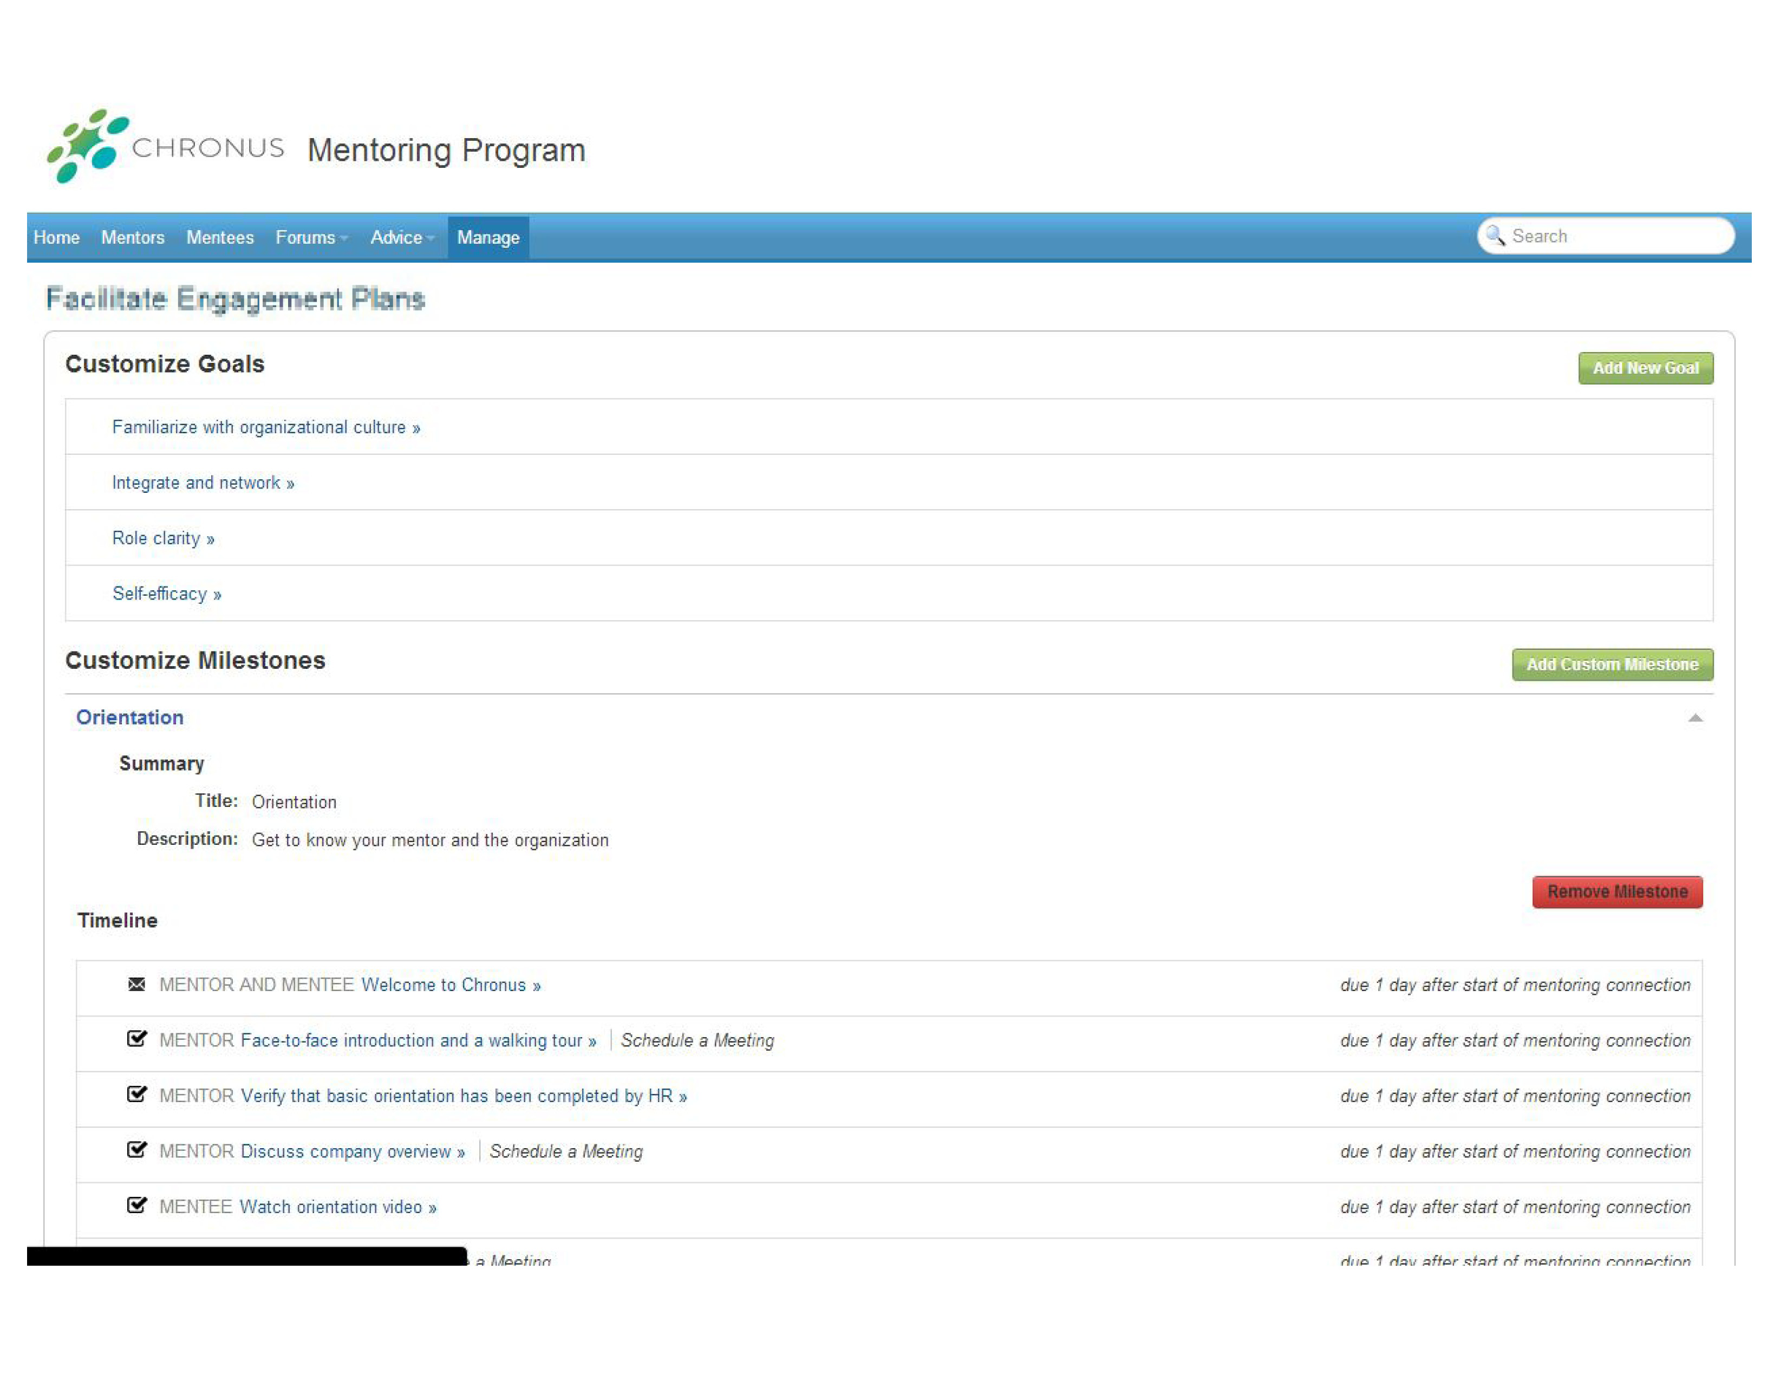Open the Advice dropdown menu
This screenshot has height=1381, width=1787.
point(399,237)
